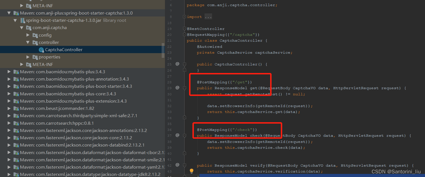Click the properties package icon

[x=36, y=57]
